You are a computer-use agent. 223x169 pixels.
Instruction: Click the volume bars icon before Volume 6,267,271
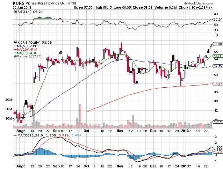[15, 56]
